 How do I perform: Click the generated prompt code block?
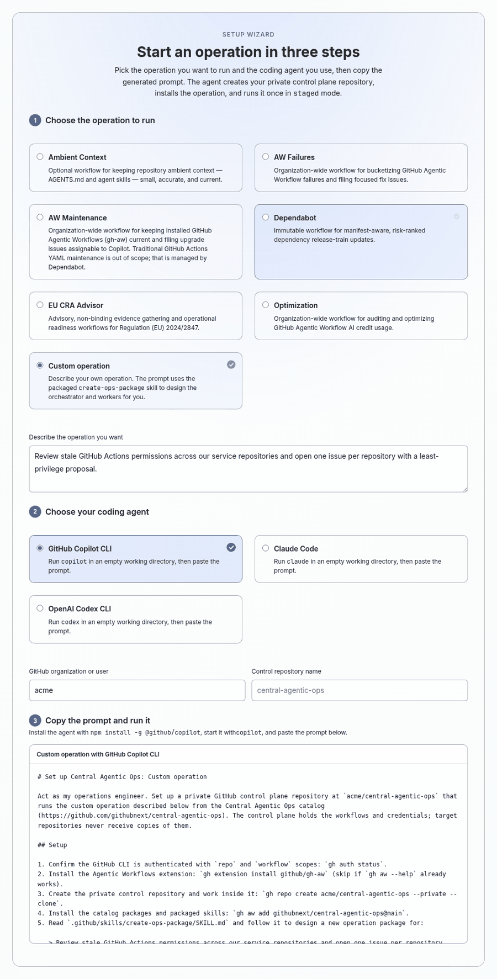point(248,854)
